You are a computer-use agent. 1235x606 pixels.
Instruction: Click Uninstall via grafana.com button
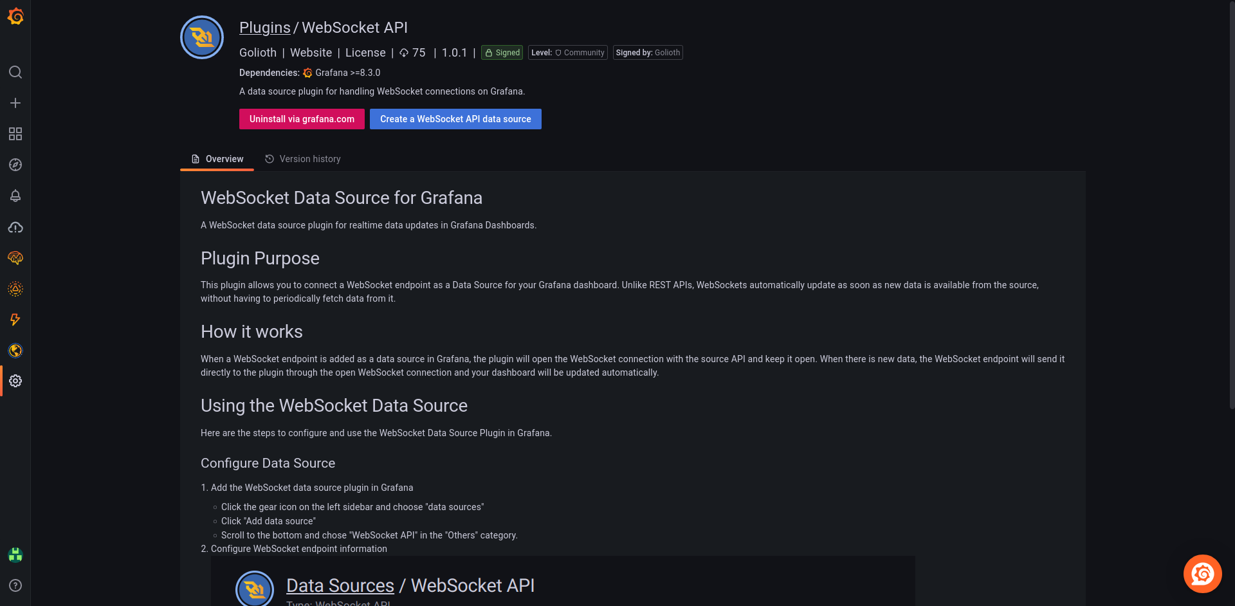tap(302, 119)
